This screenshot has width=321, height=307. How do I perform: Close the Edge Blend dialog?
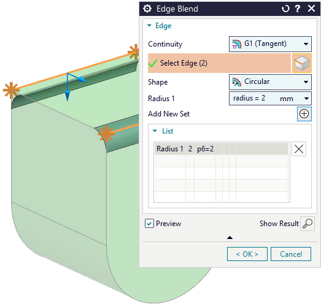pos(311,9)
